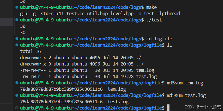This screenshot has height=111, width=223.
Task: Click the ../ parent directory entry in the listing
Action: [x=140, y=64]
